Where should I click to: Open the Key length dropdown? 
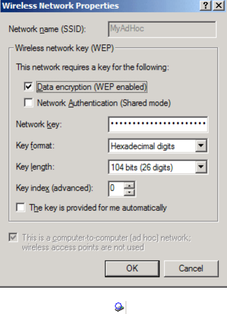[201, 168]
